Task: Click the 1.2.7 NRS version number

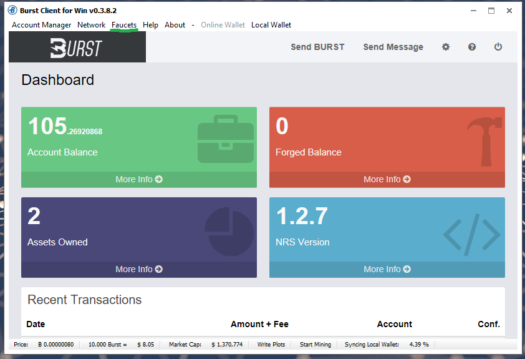Action: click(x=302, y=216)
